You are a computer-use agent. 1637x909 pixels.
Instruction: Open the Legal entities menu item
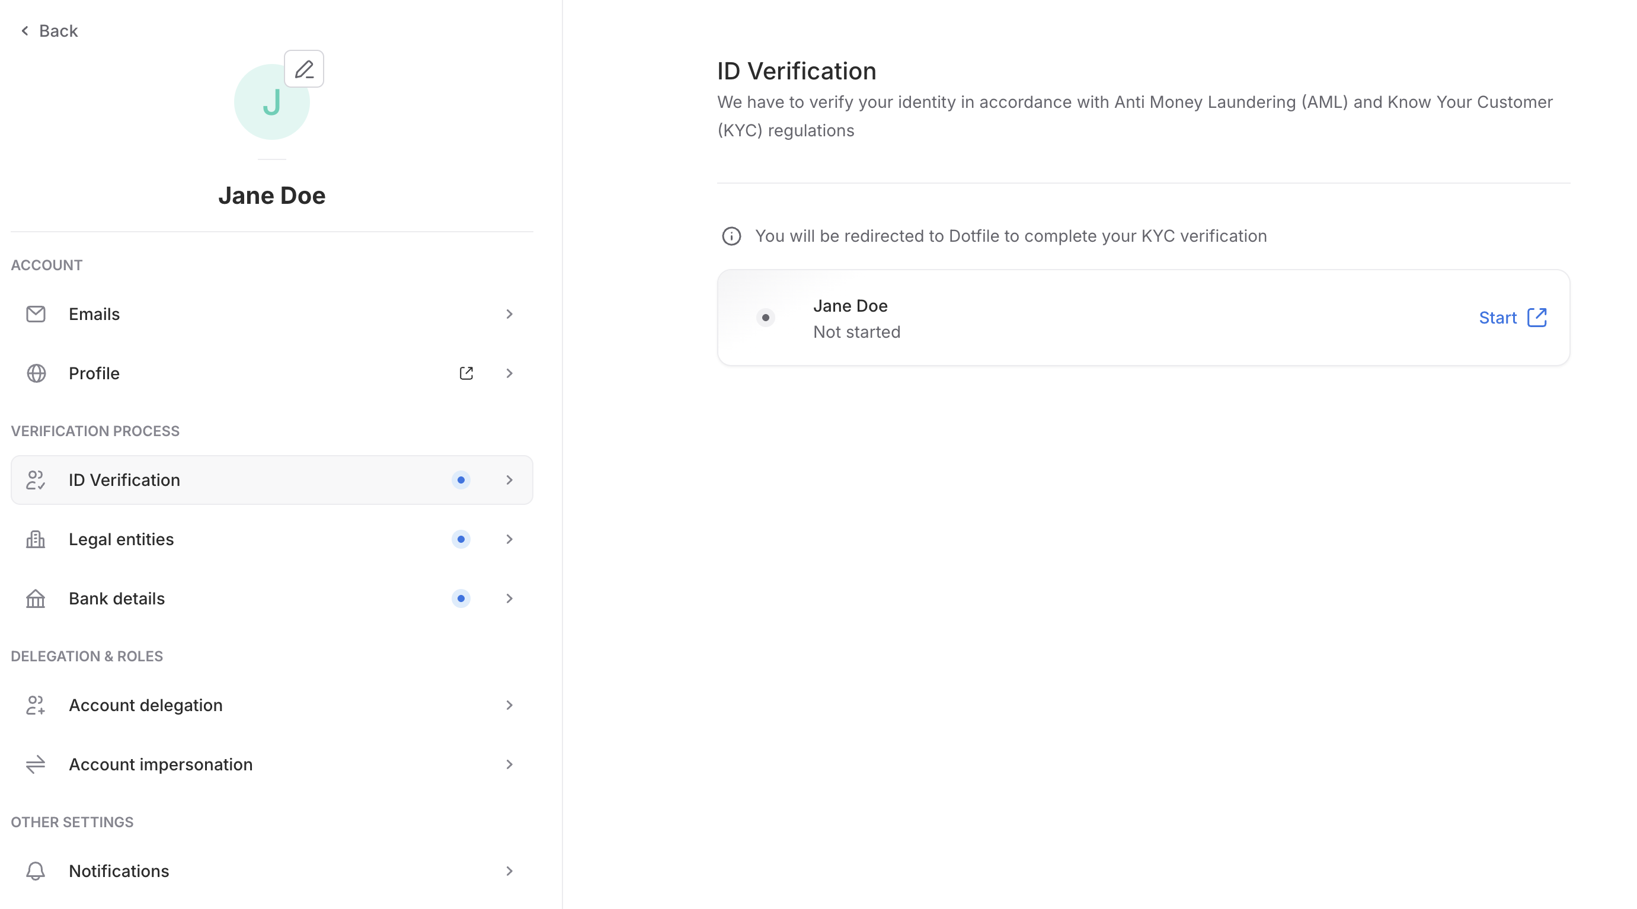coord(272,539)
